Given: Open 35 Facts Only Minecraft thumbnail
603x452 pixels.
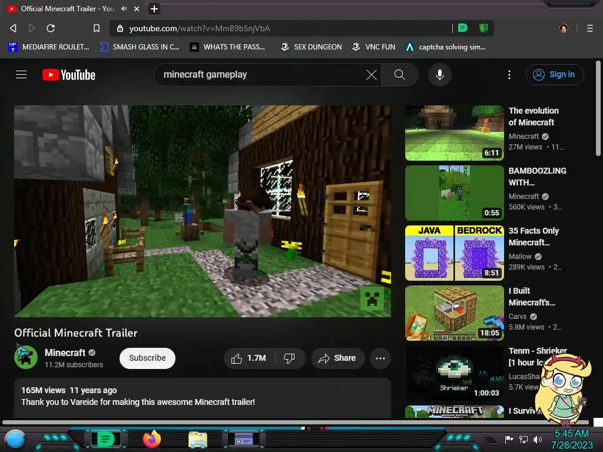Looking at the screenshot, I should [x=454, y=253].
